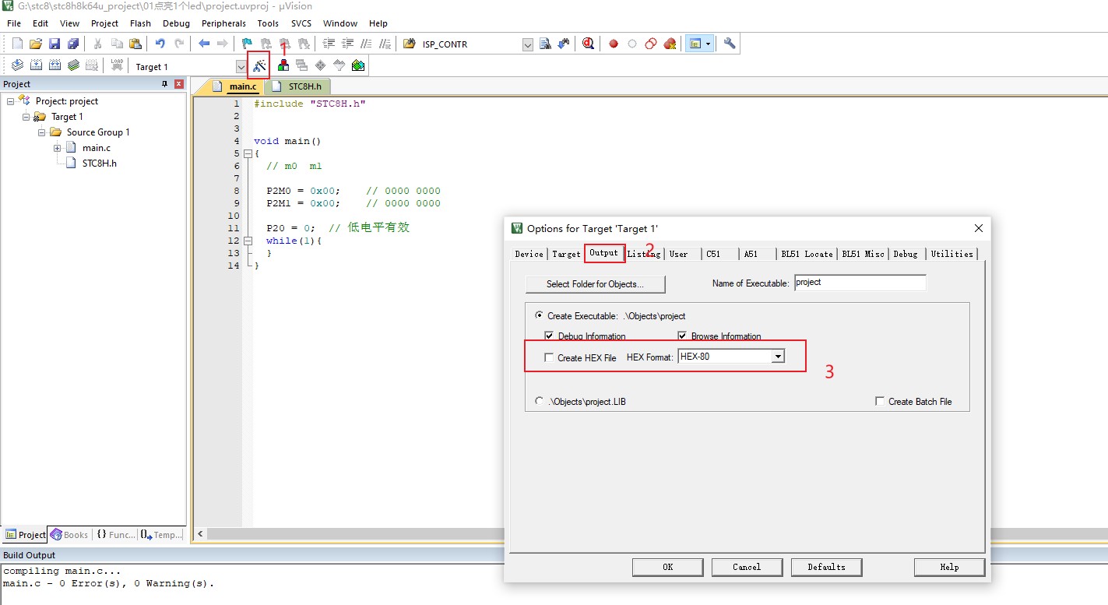Open the ISP_CONTR find combo dropdown
The height and width of the screenshot is (605, 1108).
(x=528, y=44)
